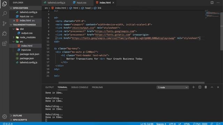Close index.html in Open Editors list
223x125 pixels.
14,20
